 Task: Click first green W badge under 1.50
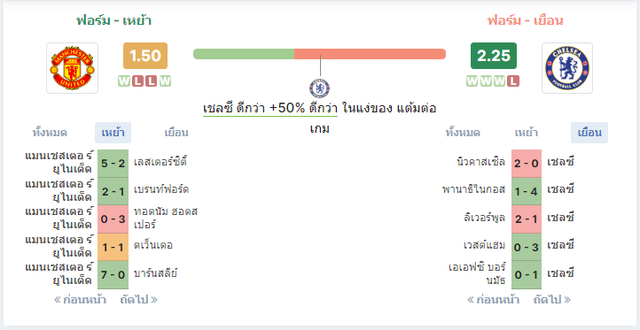point(124,81)
